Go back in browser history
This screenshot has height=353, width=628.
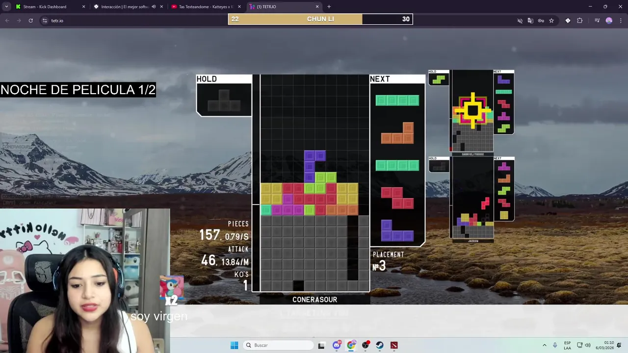[x=7, y=21]
